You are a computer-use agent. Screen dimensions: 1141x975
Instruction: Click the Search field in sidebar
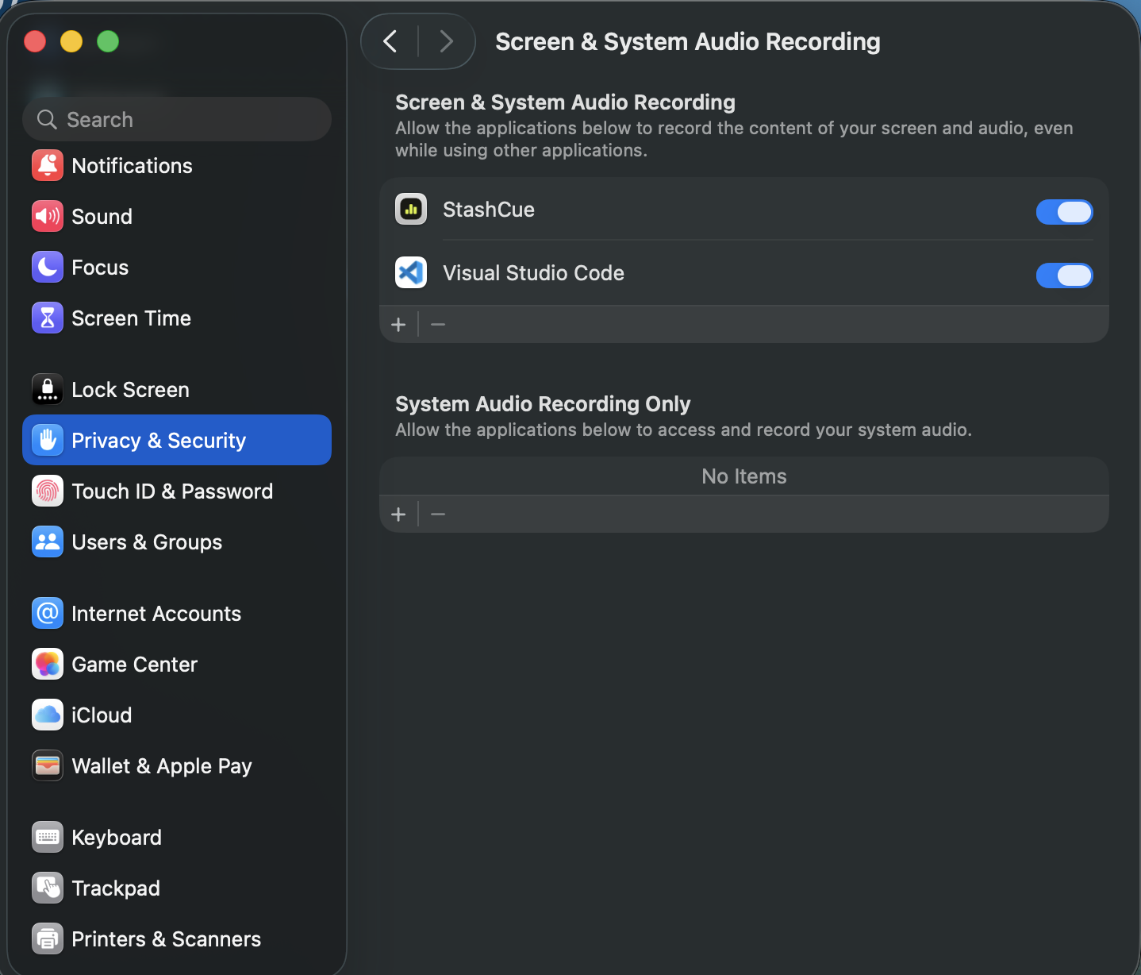tap(177, 119)
